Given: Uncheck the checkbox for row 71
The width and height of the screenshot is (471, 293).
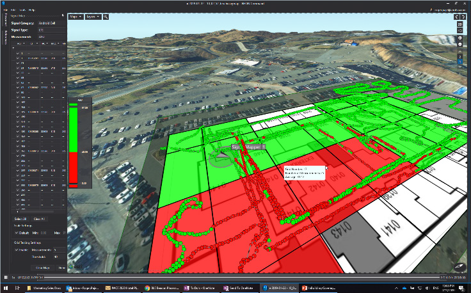Looking at the screenshot, I should (x=18, y=88).
